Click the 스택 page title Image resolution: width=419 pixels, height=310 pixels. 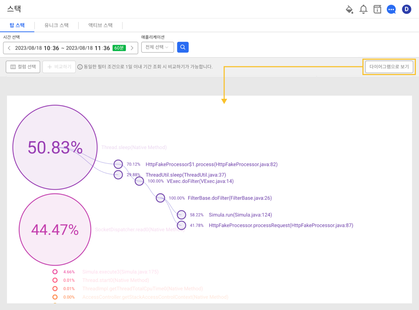[x=14, y=9]
